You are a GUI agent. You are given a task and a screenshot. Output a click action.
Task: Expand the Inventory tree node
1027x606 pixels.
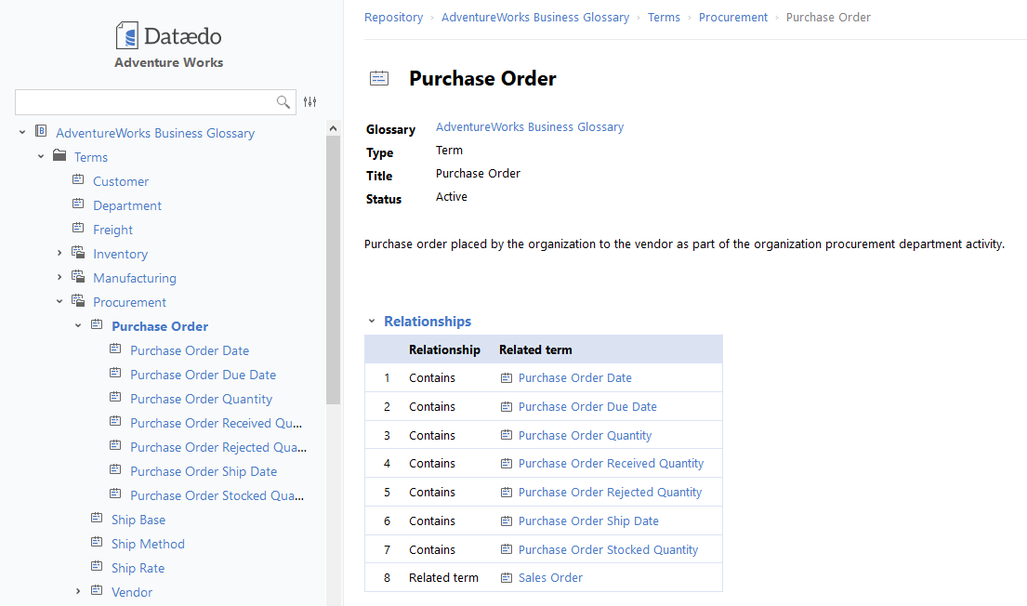[59, 253]
